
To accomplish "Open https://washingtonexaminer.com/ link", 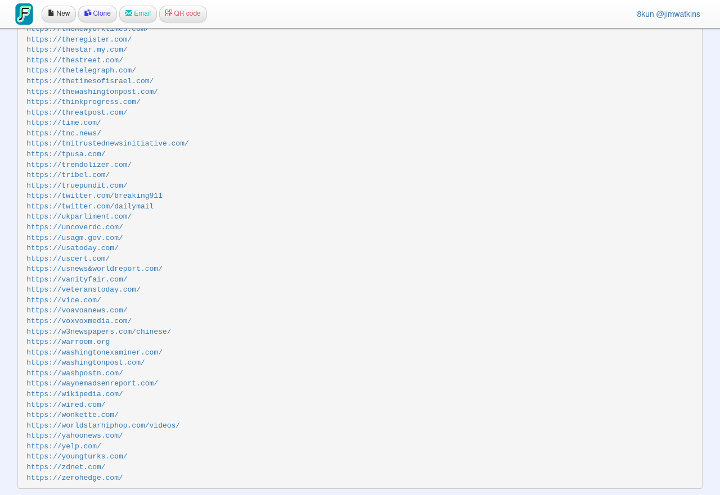I will (x=94, y=352).
